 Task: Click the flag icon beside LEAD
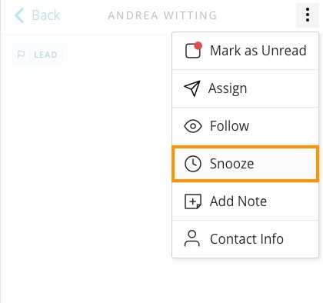[21, 55]
